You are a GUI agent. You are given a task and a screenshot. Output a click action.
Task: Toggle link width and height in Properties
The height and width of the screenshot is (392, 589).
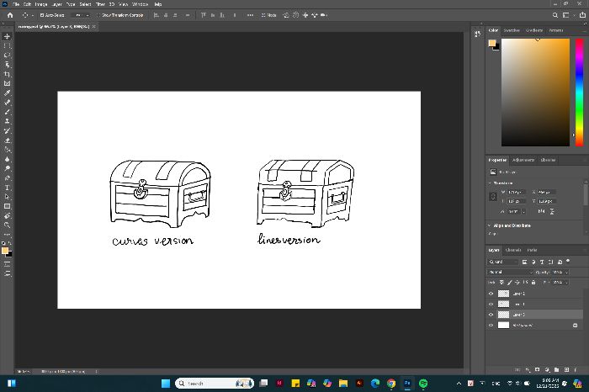[x=493, y=196]
